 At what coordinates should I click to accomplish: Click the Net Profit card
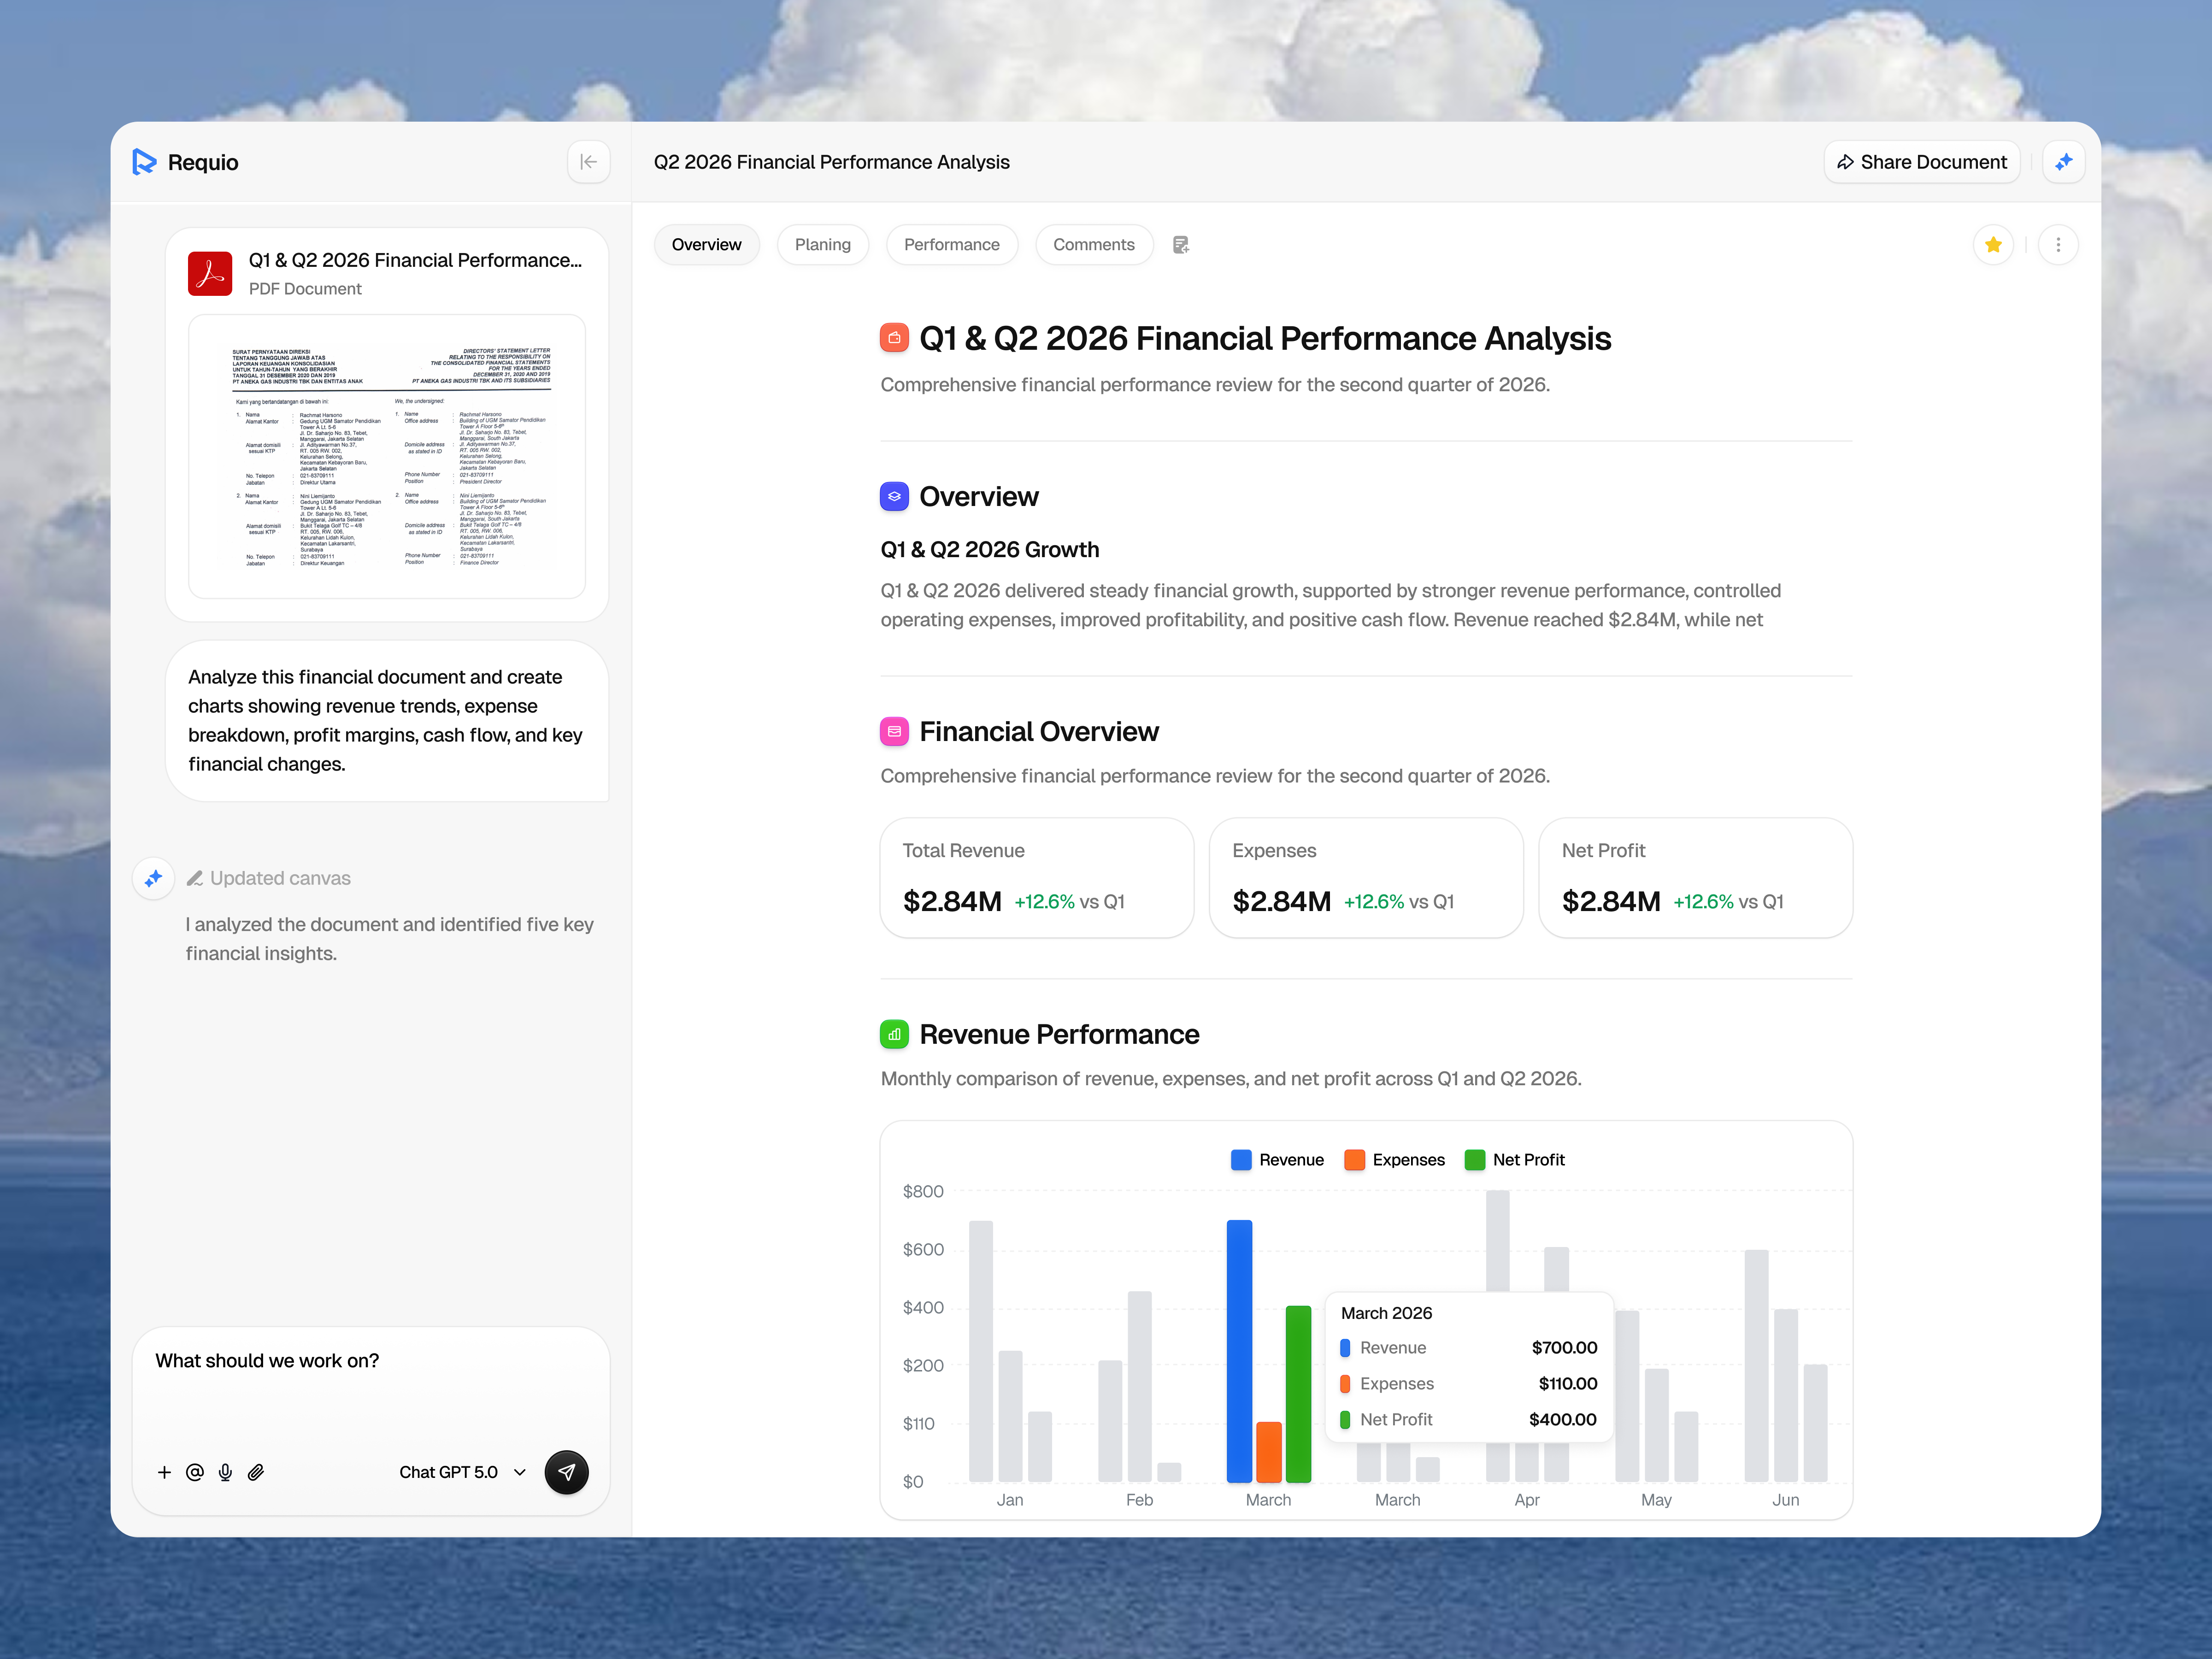pyautogui.click(x=1696, y=878)
